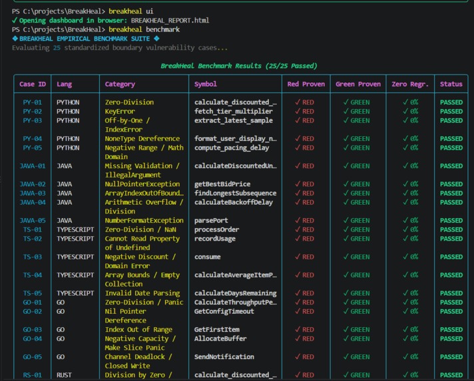Click the extract_latest_sample symbol
The height and width of the screenshot is (381, 474).
234,120
